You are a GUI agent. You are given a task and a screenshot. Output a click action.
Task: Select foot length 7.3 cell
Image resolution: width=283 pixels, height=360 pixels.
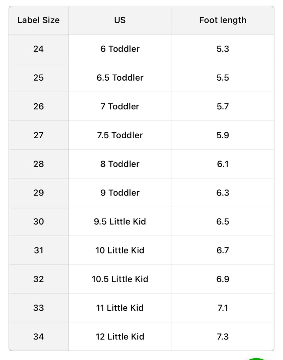(223, 337)
